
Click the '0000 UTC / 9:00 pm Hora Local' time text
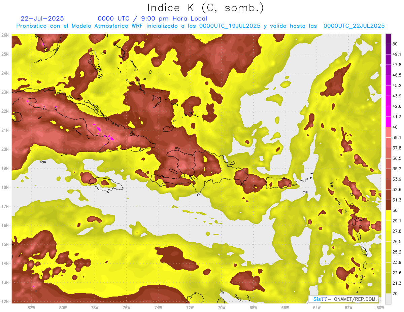pyautogui.click(x=153, y=19)
